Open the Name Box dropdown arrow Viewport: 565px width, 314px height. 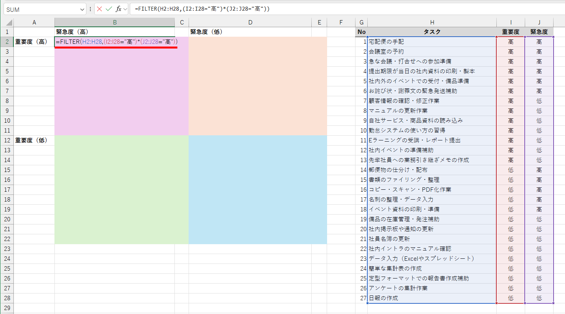pos(81,9)
